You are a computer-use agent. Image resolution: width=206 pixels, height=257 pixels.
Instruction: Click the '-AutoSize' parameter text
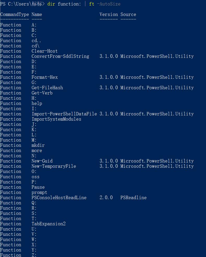[x=108, y=4]
